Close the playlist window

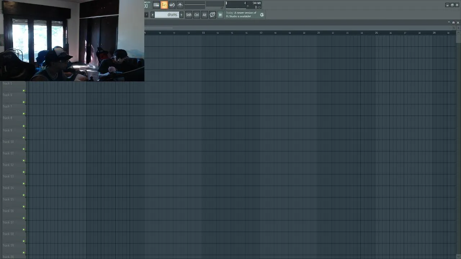(x=458, y=22)
